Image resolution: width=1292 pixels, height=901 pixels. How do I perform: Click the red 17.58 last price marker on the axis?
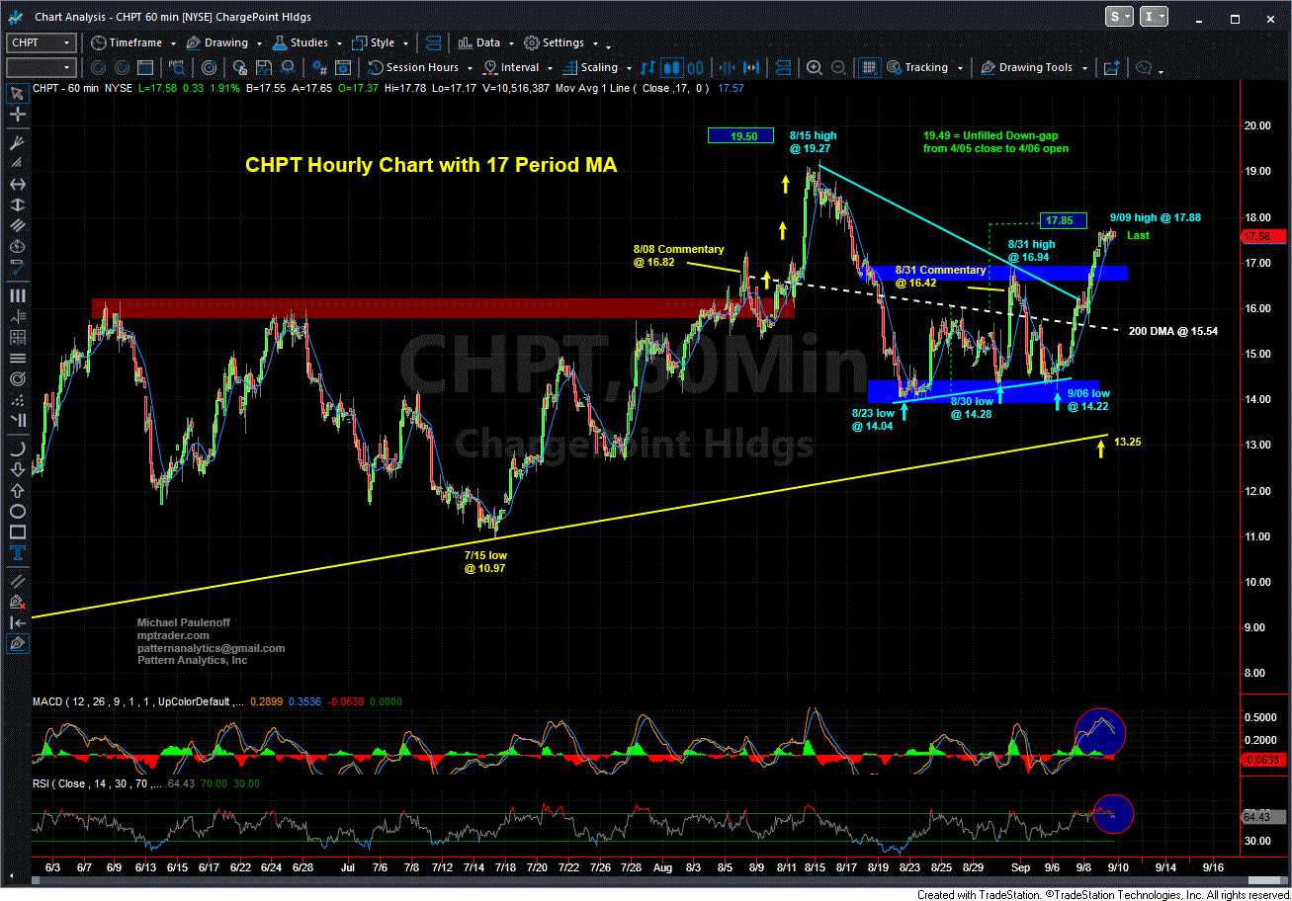pyautogui.click(x=1261, y=236)
